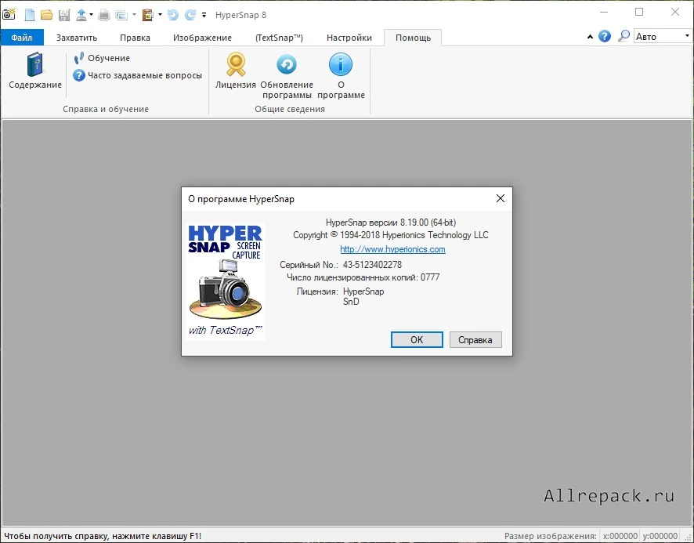Click the y:000000 status bar field

[660, 536]
